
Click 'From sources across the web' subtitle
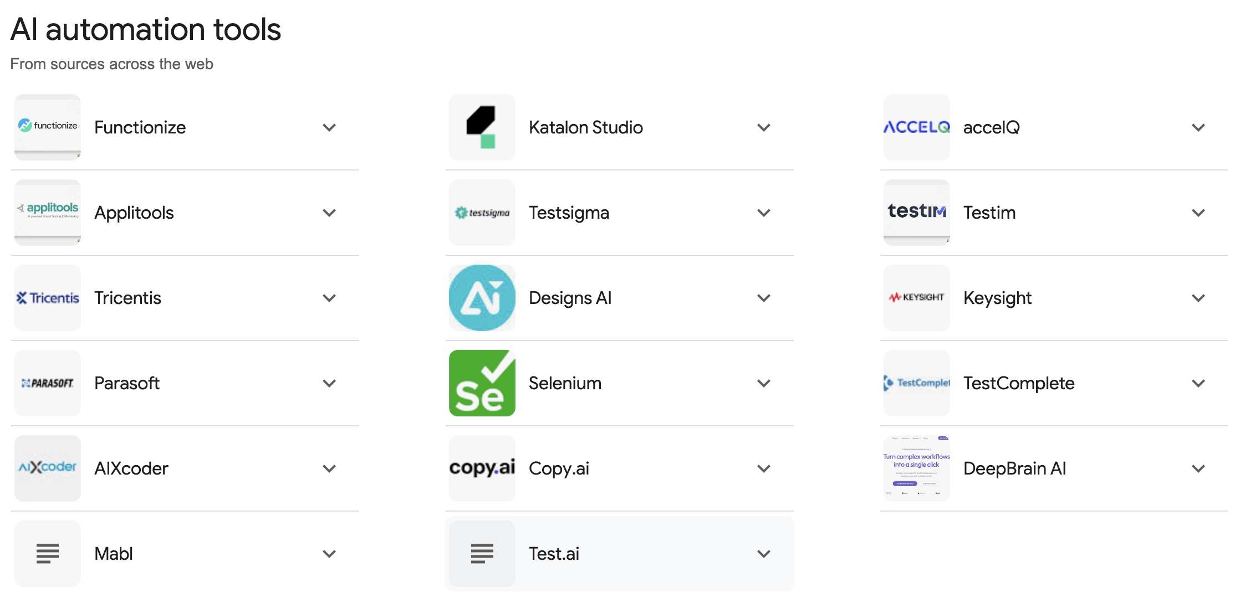[x=111, y=64]
